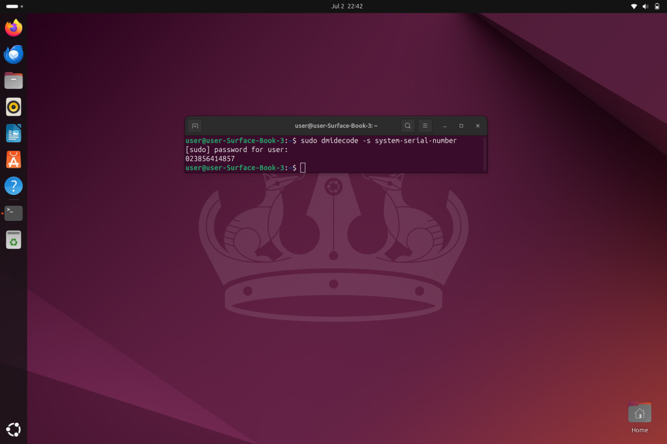Open the volume speaker icon in top bar

[645, 6]
